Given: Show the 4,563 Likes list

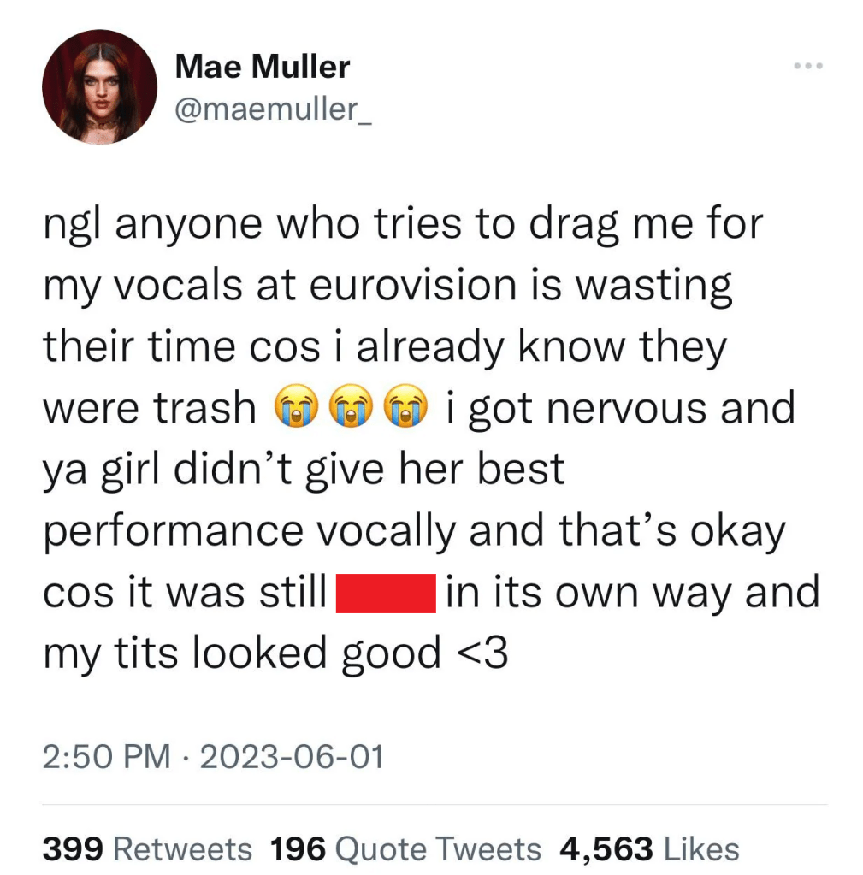Looking at the screenshot, I should click(x=649, y=848).
